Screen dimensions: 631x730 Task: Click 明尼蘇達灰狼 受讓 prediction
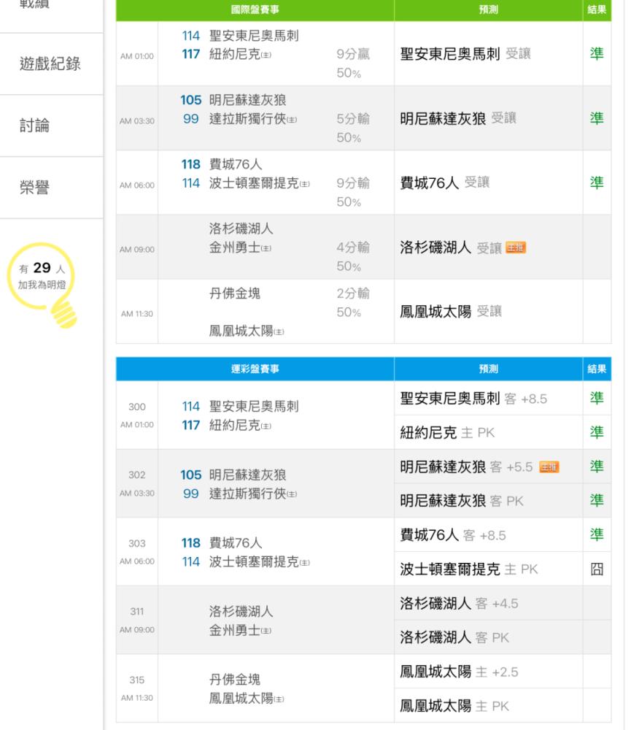click(x=458, y=118)
